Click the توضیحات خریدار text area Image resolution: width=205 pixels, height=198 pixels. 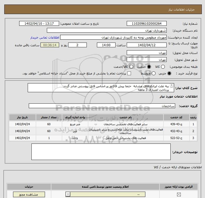[101, 152]
